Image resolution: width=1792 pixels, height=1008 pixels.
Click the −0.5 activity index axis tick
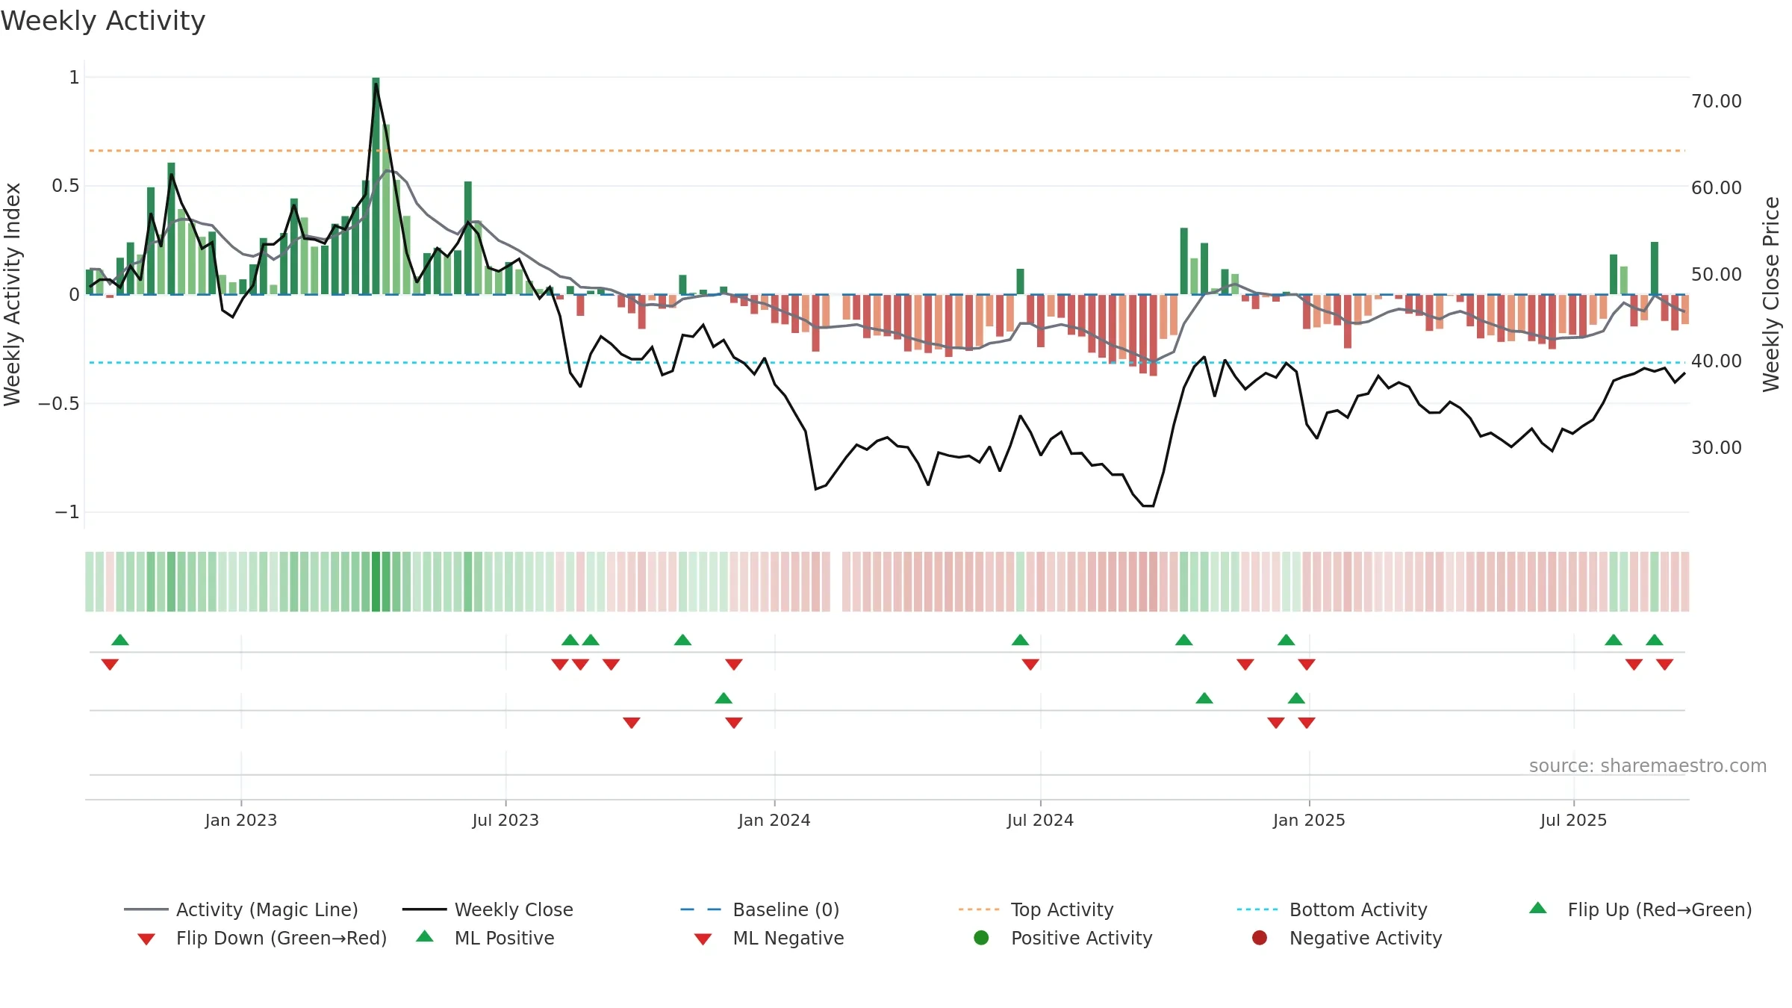[x=58, y=404]
